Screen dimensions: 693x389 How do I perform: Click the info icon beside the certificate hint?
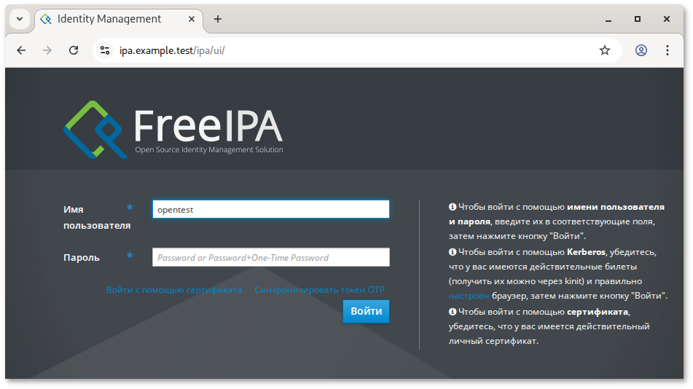(x=452, y=312)
